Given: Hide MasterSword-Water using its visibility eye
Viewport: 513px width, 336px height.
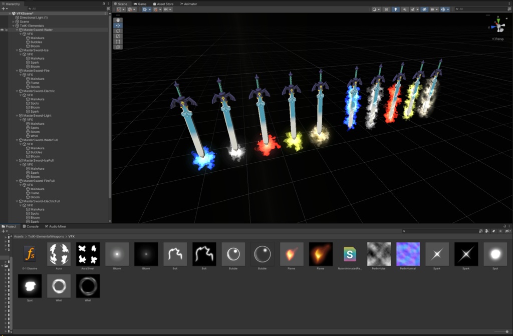Looking at the screenshot, I should click(2, 30).
